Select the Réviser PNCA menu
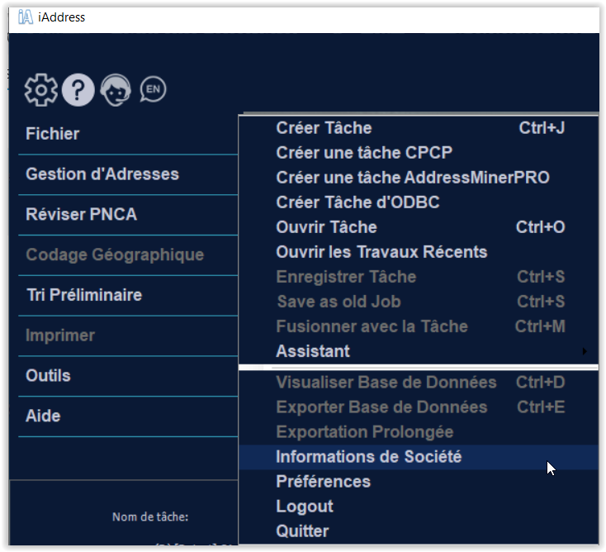Screen dimensions: 606x552 (81, 215)
